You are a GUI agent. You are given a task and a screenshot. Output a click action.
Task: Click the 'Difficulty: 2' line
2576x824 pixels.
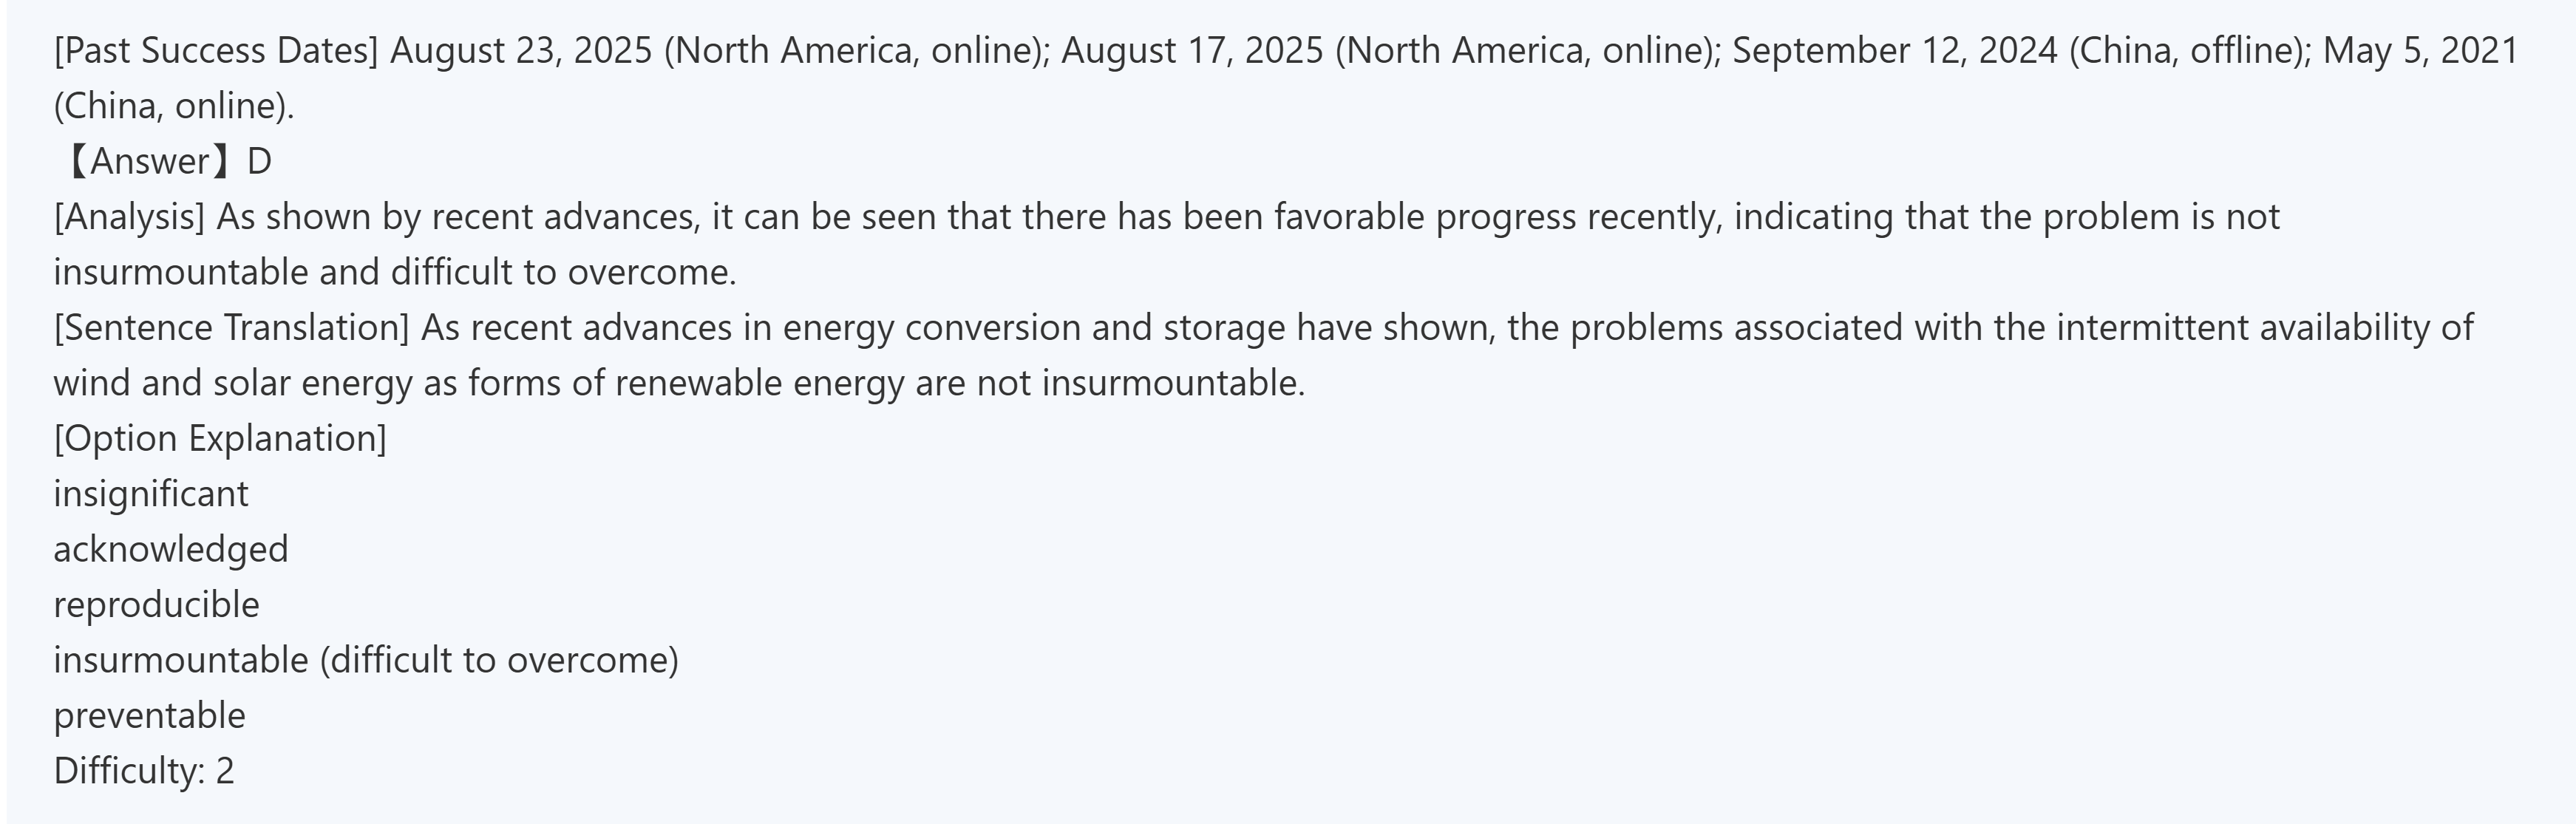(x=144, y=771)
